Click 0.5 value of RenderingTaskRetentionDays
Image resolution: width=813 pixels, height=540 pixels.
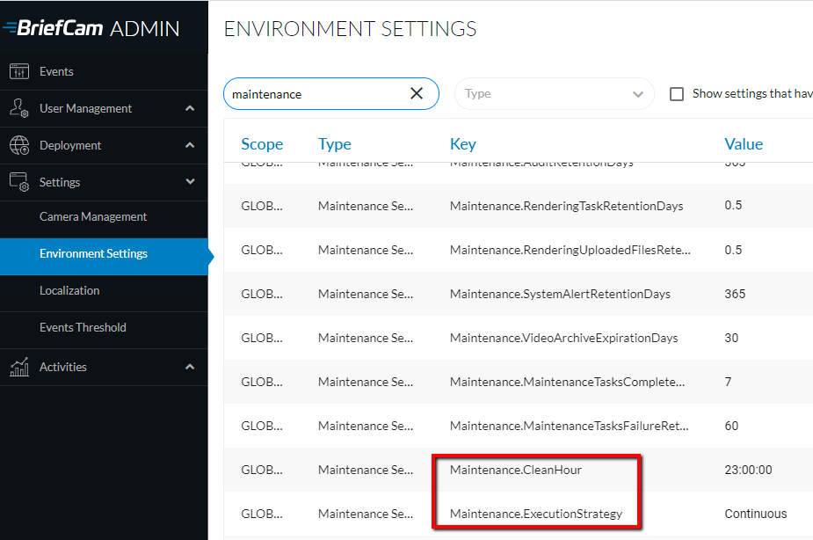(x=733, y=206)
